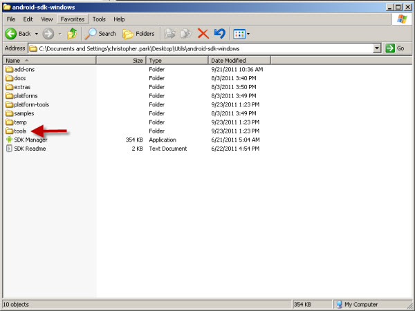Open the Favorites menu

coord(72,19)
